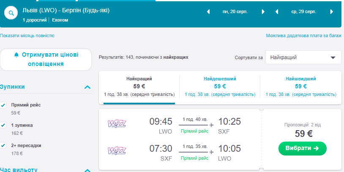Image resolution: width=344 pixels, height=172 pixels.
Task: Go to next departure date arrow
Action: 263,12
